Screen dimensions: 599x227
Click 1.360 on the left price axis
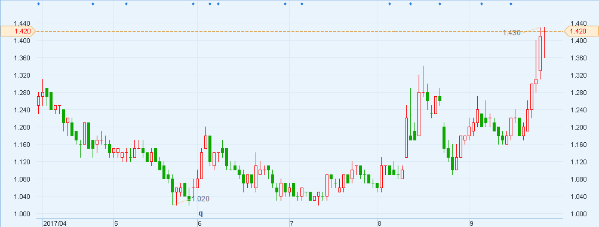pos(22,58)
